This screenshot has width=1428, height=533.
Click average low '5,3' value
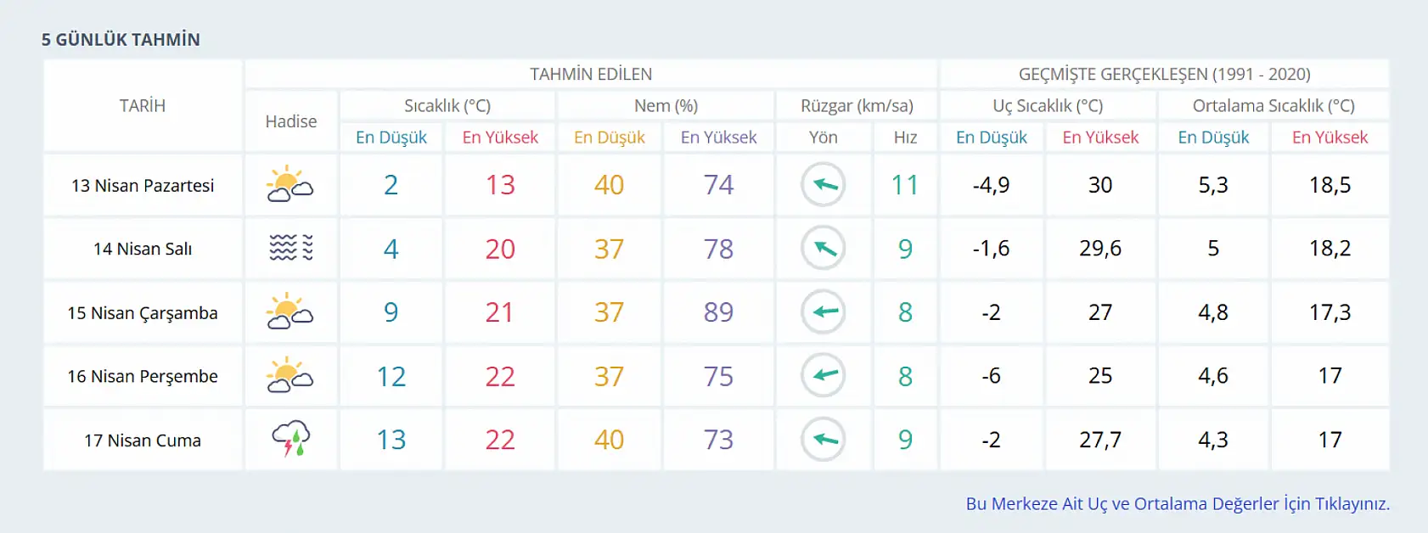click(x=1213, y=184)
